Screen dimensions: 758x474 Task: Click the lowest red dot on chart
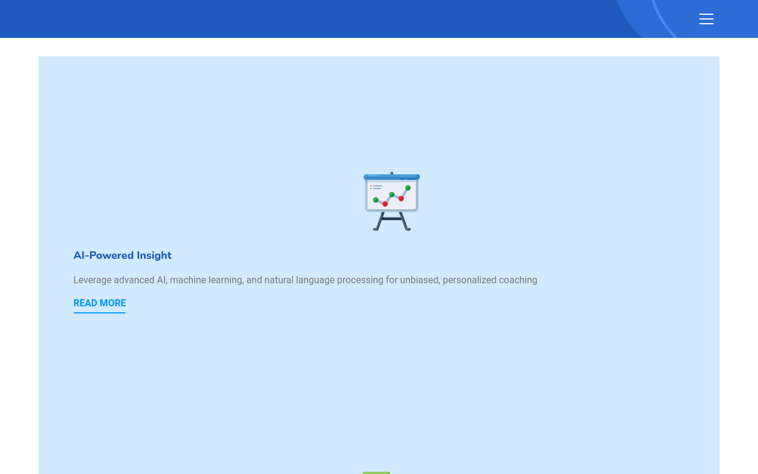(x=385, y=204)
